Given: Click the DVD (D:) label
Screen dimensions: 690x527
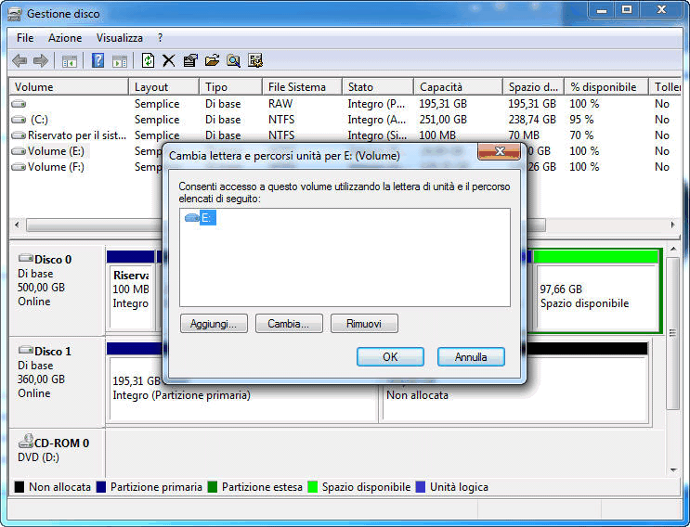Looking at the screenshot, I should click(38, 457).
